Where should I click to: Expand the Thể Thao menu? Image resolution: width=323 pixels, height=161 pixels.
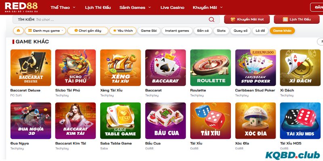tap(63, 7)
